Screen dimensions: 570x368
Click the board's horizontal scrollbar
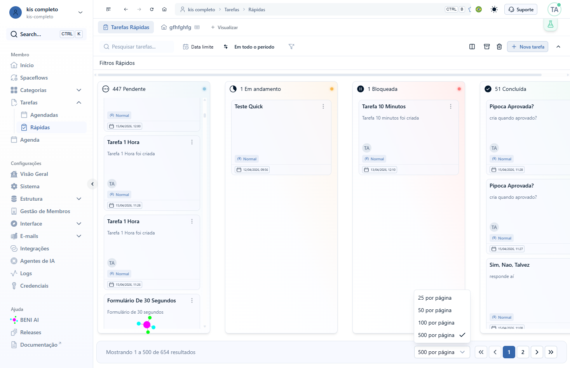pyautogui.click(x=320, y=75)
